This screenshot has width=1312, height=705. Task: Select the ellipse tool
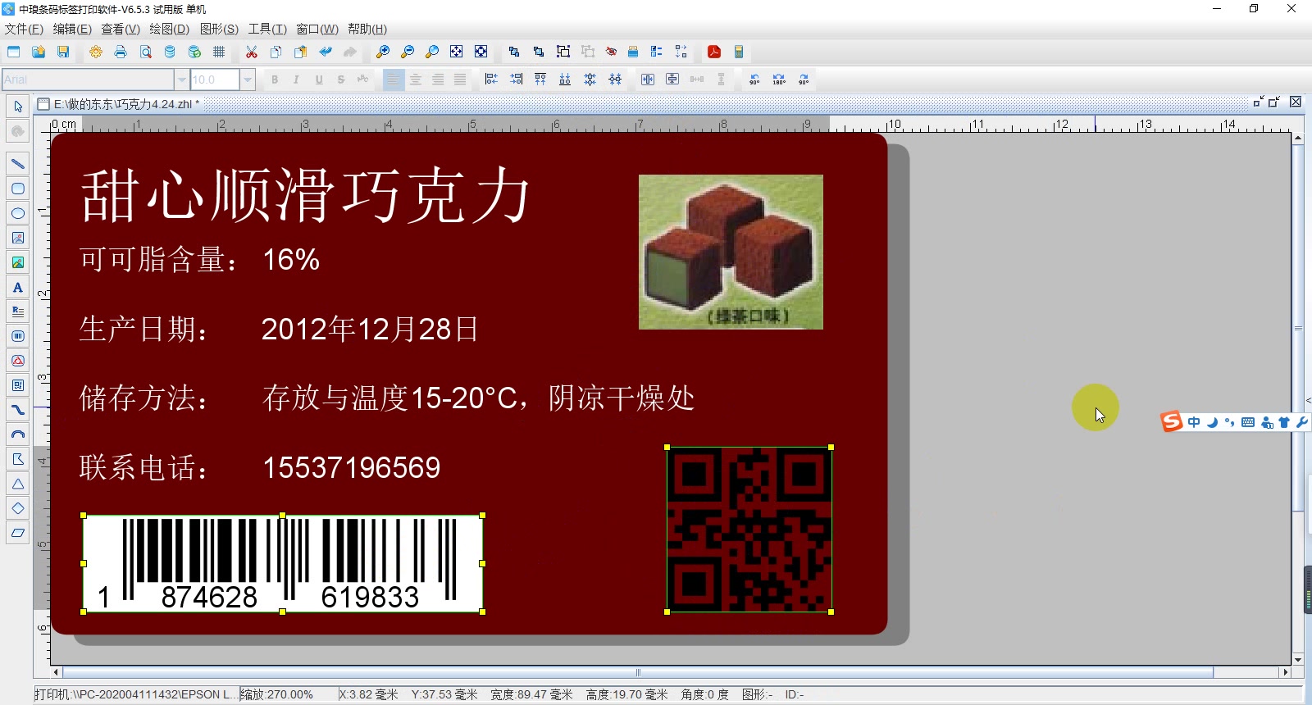coord(17,213)
